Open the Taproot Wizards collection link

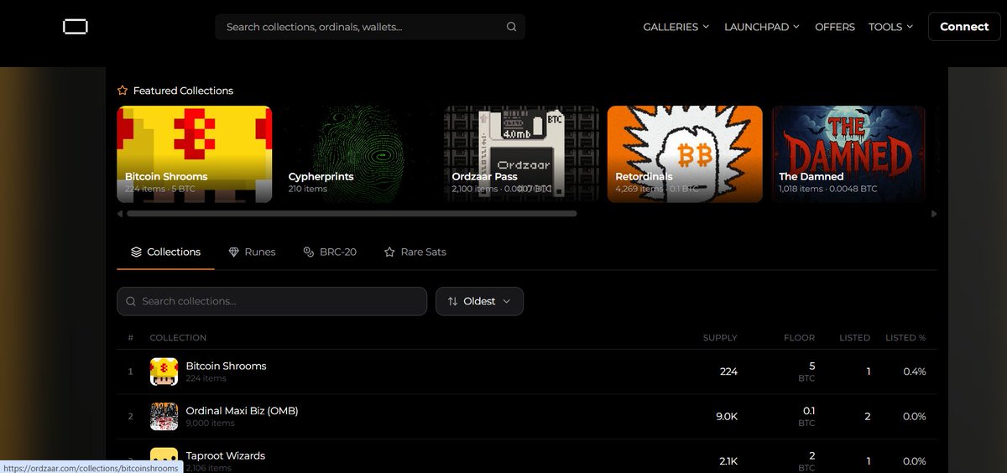225,455
